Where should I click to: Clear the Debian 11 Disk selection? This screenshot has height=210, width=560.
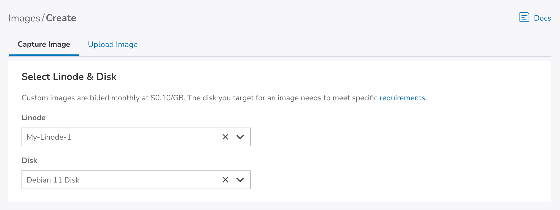click(225, 180)
